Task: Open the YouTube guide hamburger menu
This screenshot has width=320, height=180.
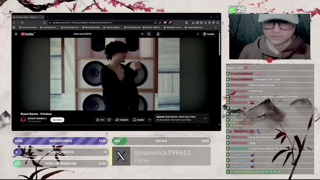Action: pos(16,34)
